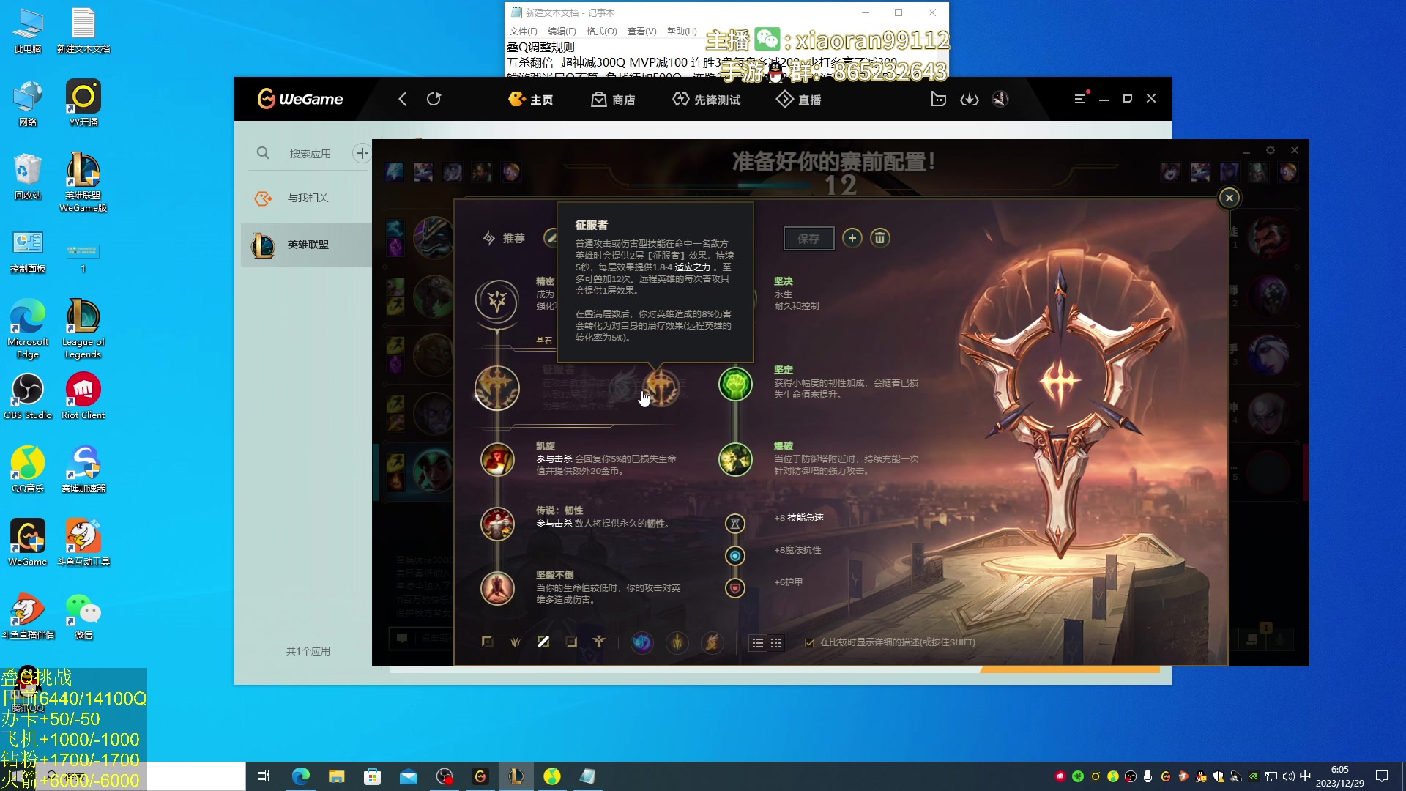
Task: Open 此电脑 desktop icon
Action: 28,31
